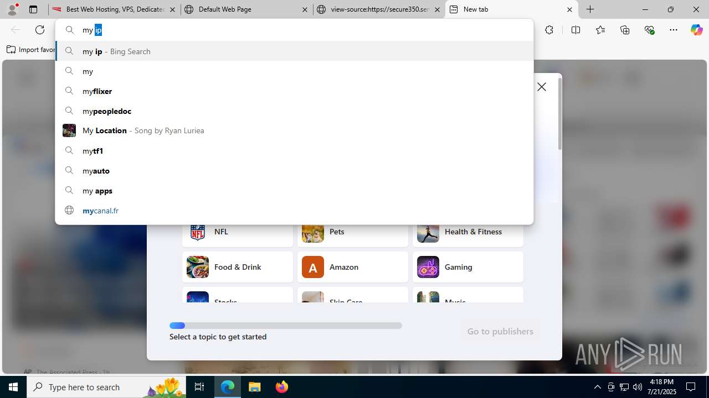The width and height of the screenshot is (709, 398).
Task: Select 'my ip - Bing Search' suggestion
Action: (294, 51)
